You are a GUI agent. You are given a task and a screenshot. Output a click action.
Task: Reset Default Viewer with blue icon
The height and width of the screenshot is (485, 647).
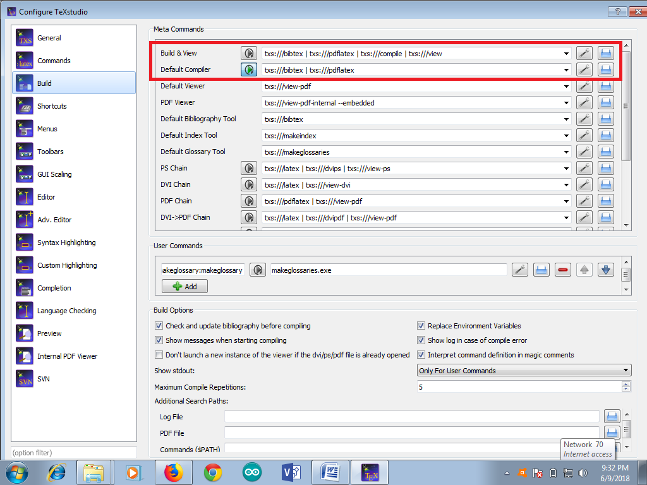[x=606, y=86]
